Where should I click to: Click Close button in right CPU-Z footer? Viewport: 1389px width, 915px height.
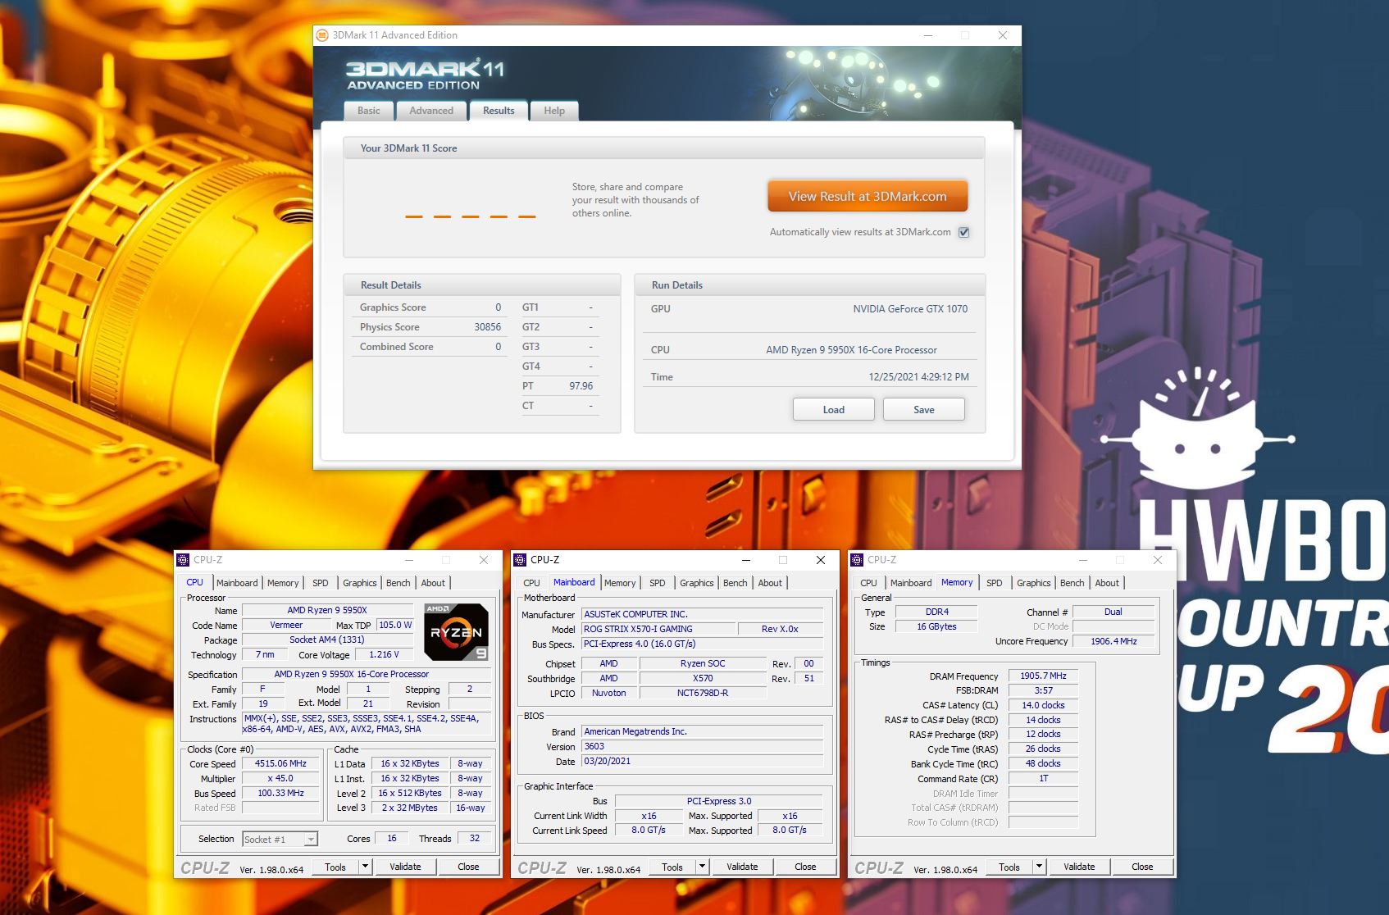click(x=1142, y=867)
